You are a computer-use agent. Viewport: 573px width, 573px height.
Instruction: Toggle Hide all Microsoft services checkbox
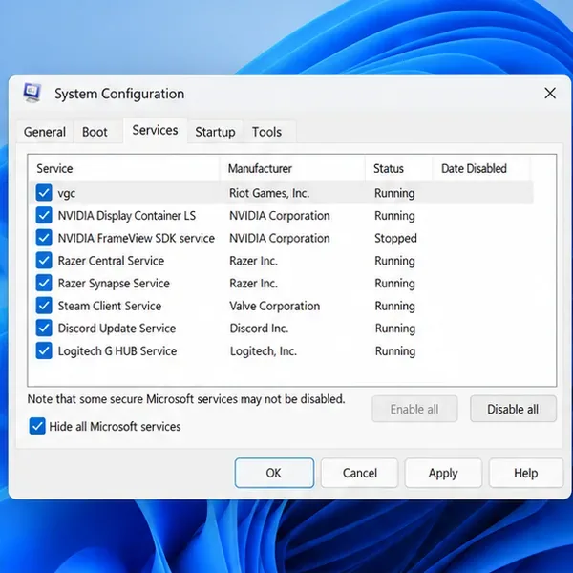click(x=37, y=426)
